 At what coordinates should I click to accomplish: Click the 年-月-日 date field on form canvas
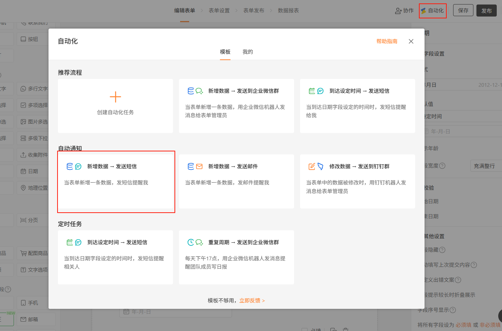176,312
